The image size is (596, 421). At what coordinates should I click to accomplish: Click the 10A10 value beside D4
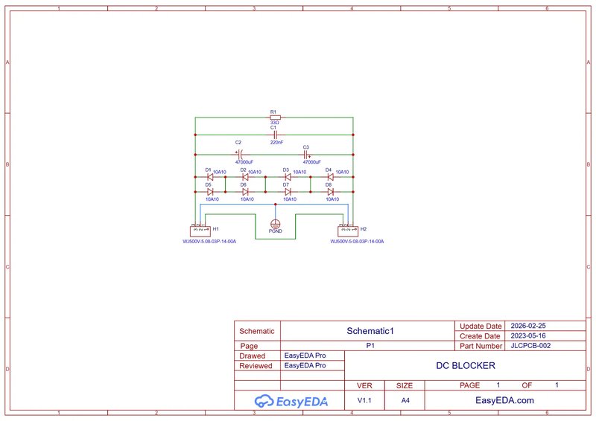click(342, 173)
